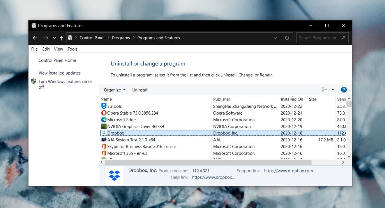Open View installed updates link
385x208 pixels.
[60, 73]
